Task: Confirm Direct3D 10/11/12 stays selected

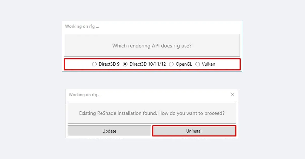Action: point(125,64)
